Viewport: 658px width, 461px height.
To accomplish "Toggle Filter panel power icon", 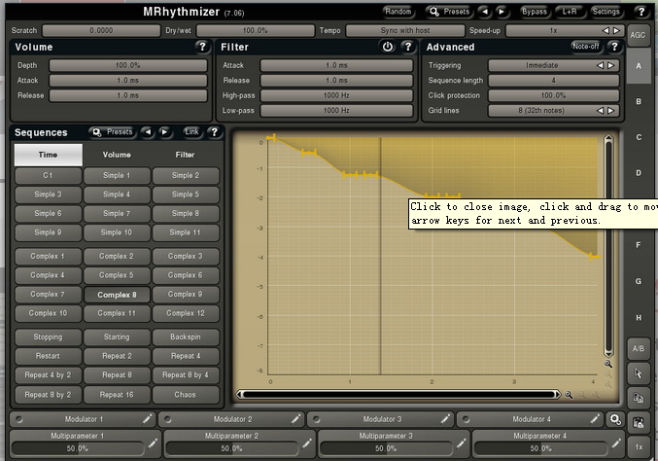I will tap(388, 47).
